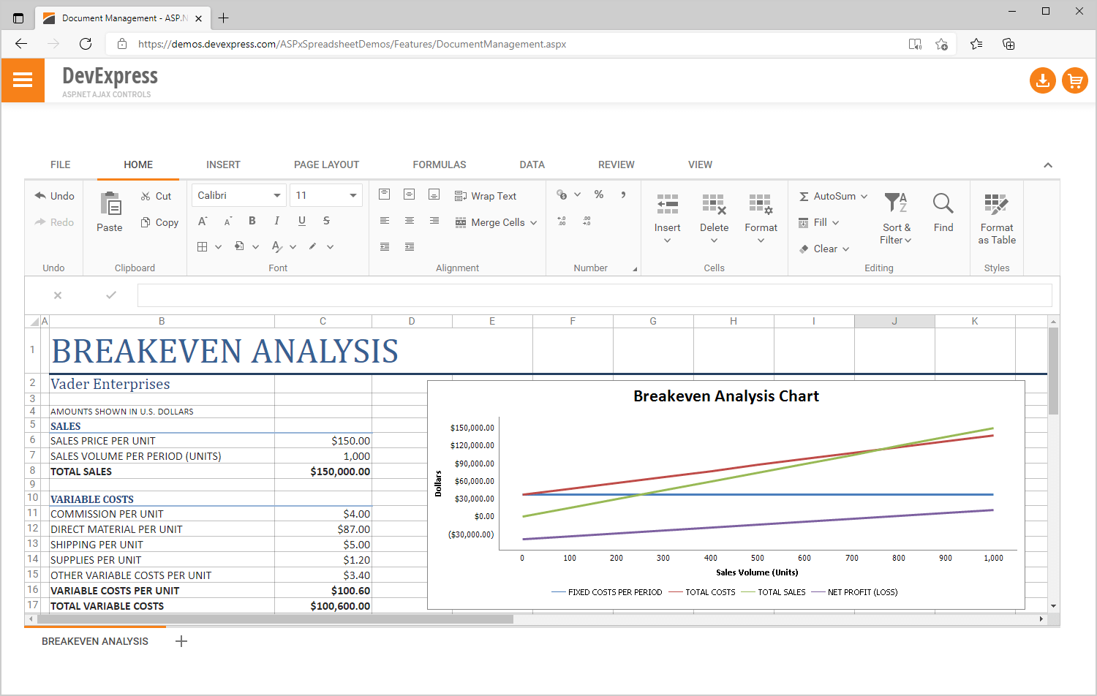Viewport: 1097px width, 696px height.
Task: Click the Center Align icon
Action: tap(409, 220)
